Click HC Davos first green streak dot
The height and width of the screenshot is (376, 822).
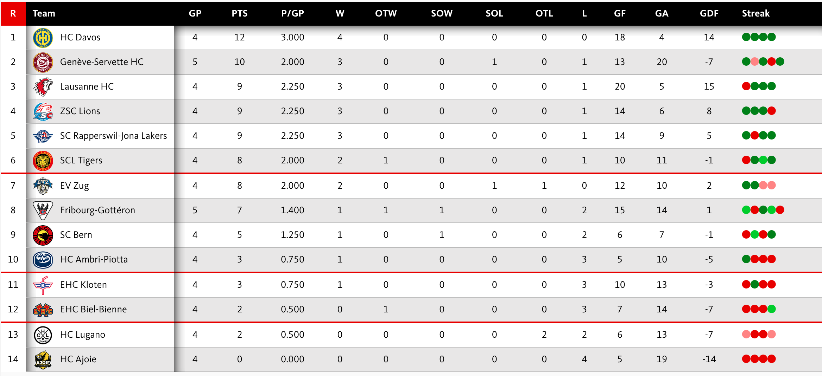tap(746, 37)
